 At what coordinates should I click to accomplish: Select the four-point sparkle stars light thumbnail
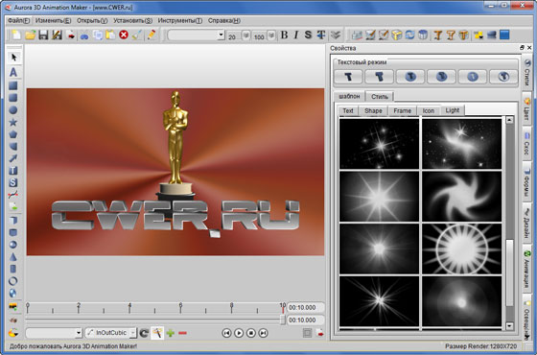point(379,144)
